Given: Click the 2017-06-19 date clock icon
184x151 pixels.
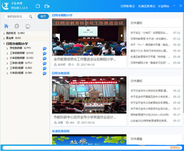Looking at the screenshot, I should 78,65.
